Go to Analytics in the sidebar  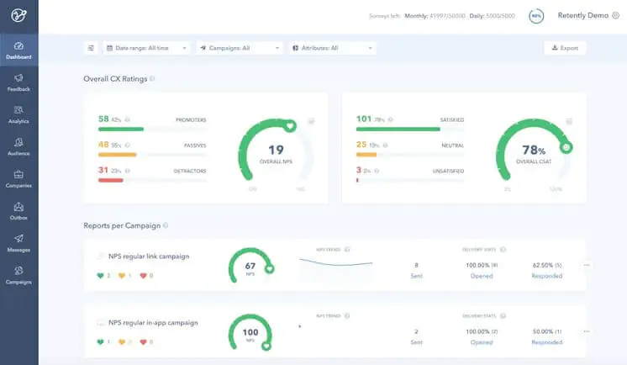pos(18,114)
